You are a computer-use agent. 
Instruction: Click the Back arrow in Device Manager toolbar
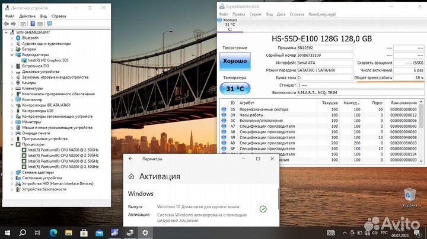coord(7,24)
